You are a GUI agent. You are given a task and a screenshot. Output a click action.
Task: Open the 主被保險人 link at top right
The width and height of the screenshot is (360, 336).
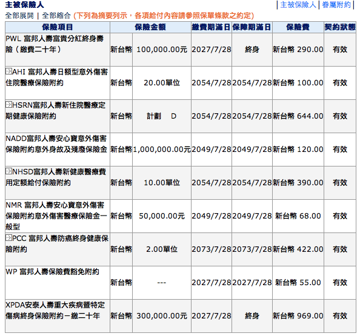(x=298, y=5)
